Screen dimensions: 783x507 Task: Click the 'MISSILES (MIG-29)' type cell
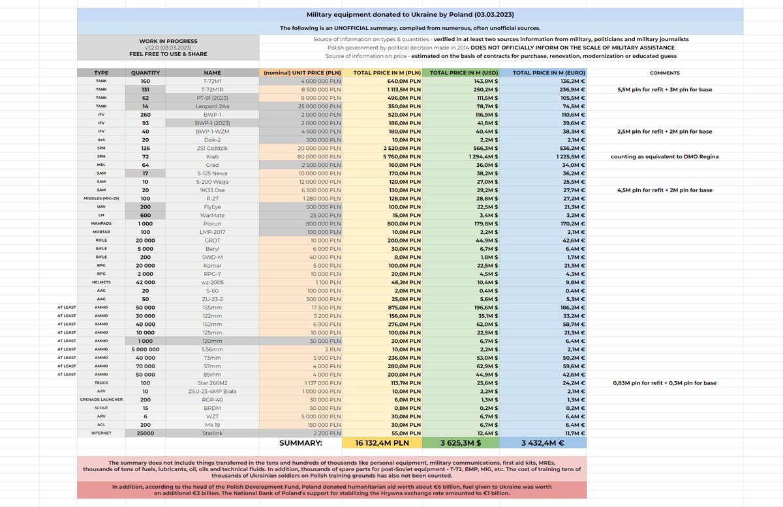click(101, 198)
